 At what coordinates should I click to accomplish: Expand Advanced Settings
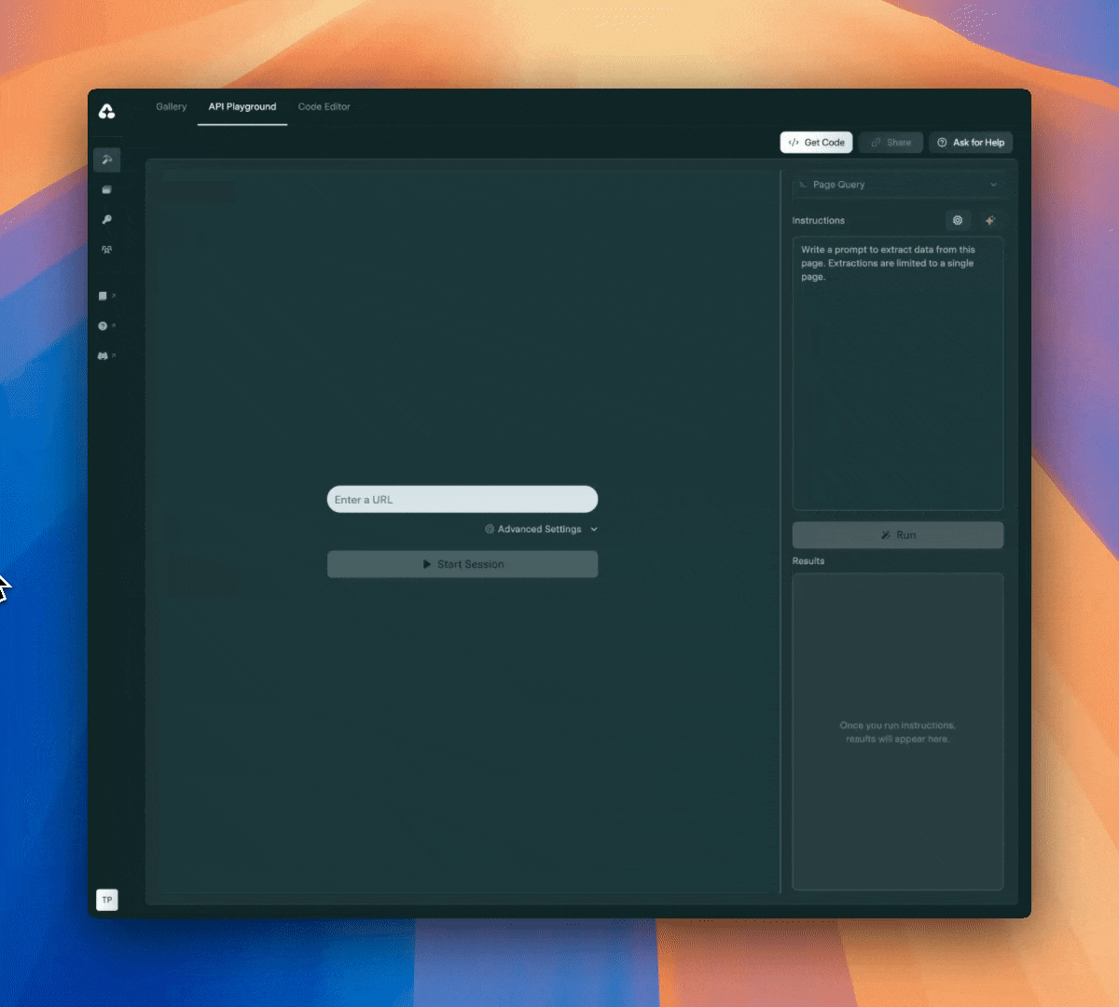[541, 530]
